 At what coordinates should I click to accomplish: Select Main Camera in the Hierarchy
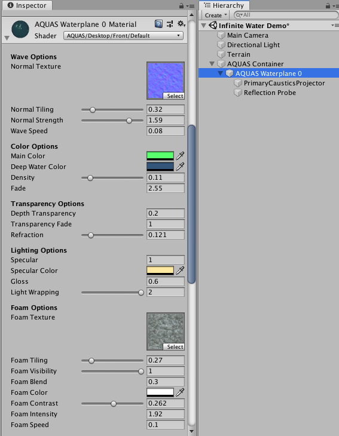pyautogui.click(x=248, y=35)
